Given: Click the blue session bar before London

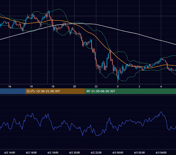Looking at the screenshot, I should pos(13,91).
